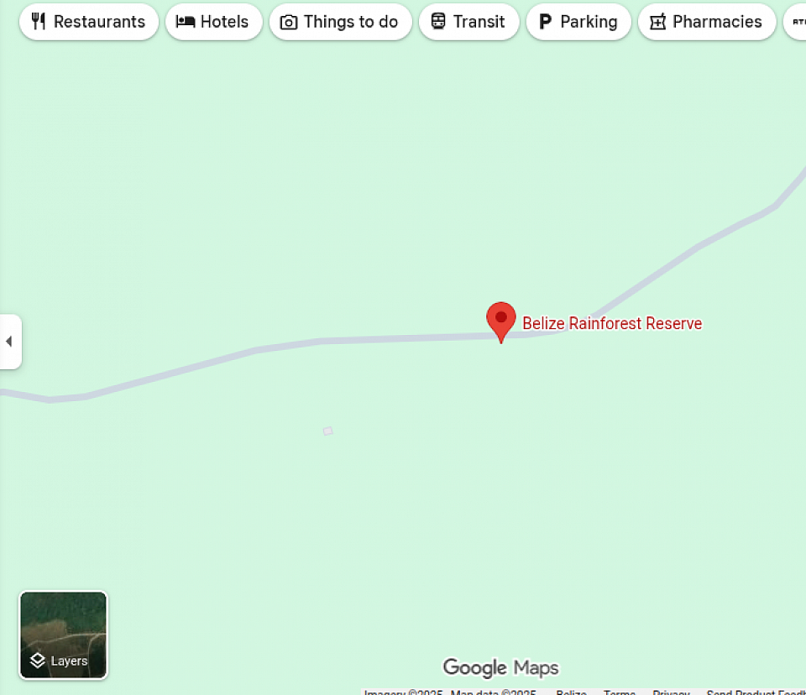Open the Belize Rainforest Reserve label
Image resolution: width=806 pixels, height=695 pixels.
coord(612,323)
